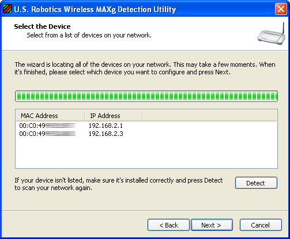Click Detect to rescan the network
Screen dimensions: 290x239
click(256, 183)
